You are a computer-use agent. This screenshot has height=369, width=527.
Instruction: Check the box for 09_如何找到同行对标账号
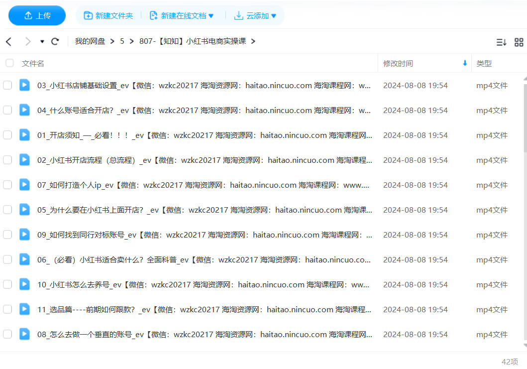tap(7, 235)
